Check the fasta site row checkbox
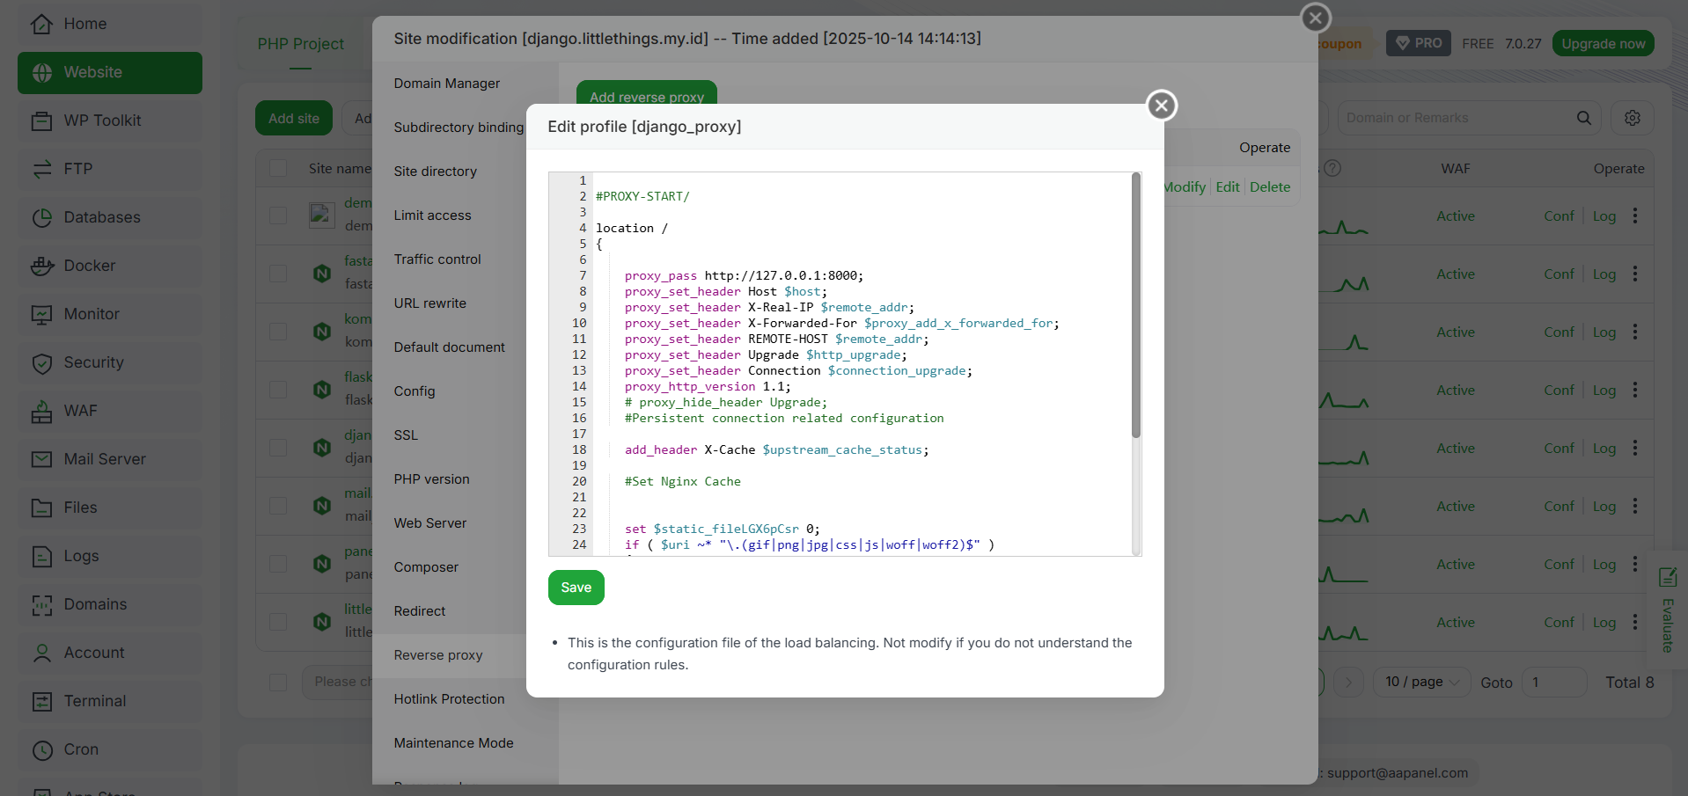This screenshot has width=1688, height=796. [278, 274]
